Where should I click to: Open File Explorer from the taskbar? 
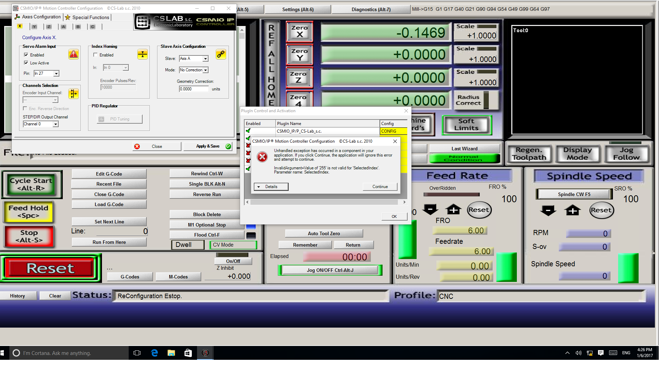click(x=171, y=353)
